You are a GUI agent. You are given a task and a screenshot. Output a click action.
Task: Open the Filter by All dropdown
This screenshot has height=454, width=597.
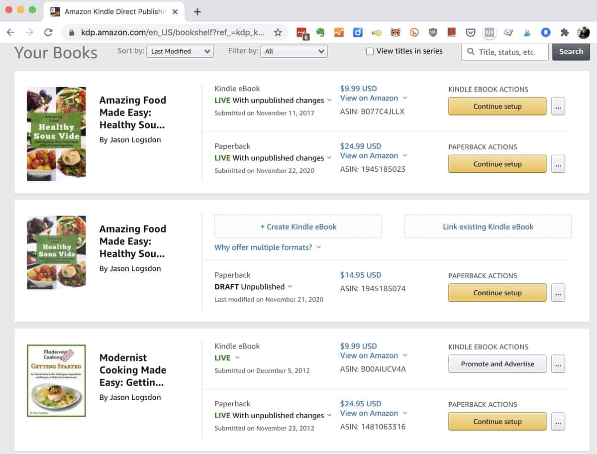tap(294, 51)
